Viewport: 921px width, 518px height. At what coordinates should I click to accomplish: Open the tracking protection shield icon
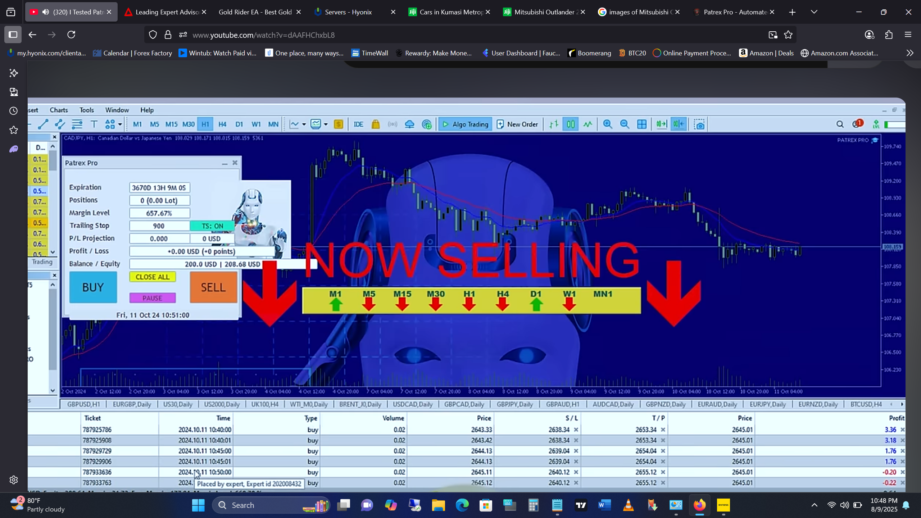153,35
